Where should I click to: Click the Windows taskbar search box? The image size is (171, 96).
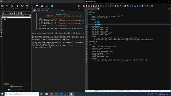tap(22, 94)
